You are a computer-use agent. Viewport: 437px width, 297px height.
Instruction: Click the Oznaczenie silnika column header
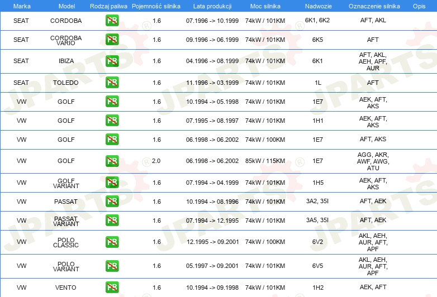pos(374,6)
